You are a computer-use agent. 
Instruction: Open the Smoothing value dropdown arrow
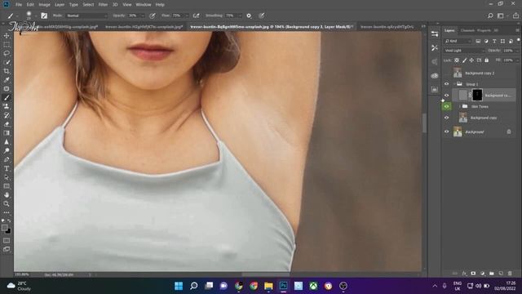[240, 16]
